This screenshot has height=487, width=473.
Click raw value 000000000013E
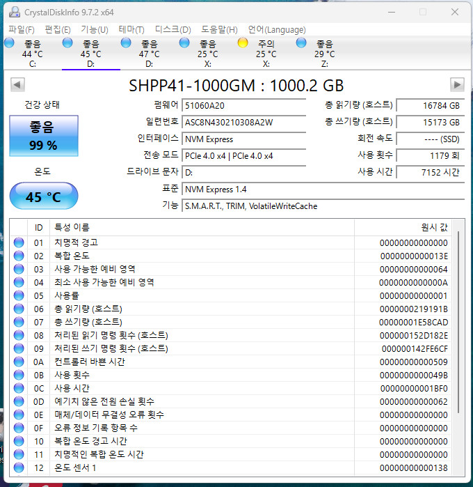coord(414,256)
